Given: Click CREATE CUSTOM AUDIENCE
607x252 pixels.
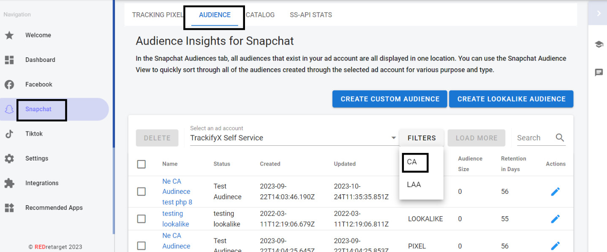Looking at the screenshot, I should coord(389,99).
